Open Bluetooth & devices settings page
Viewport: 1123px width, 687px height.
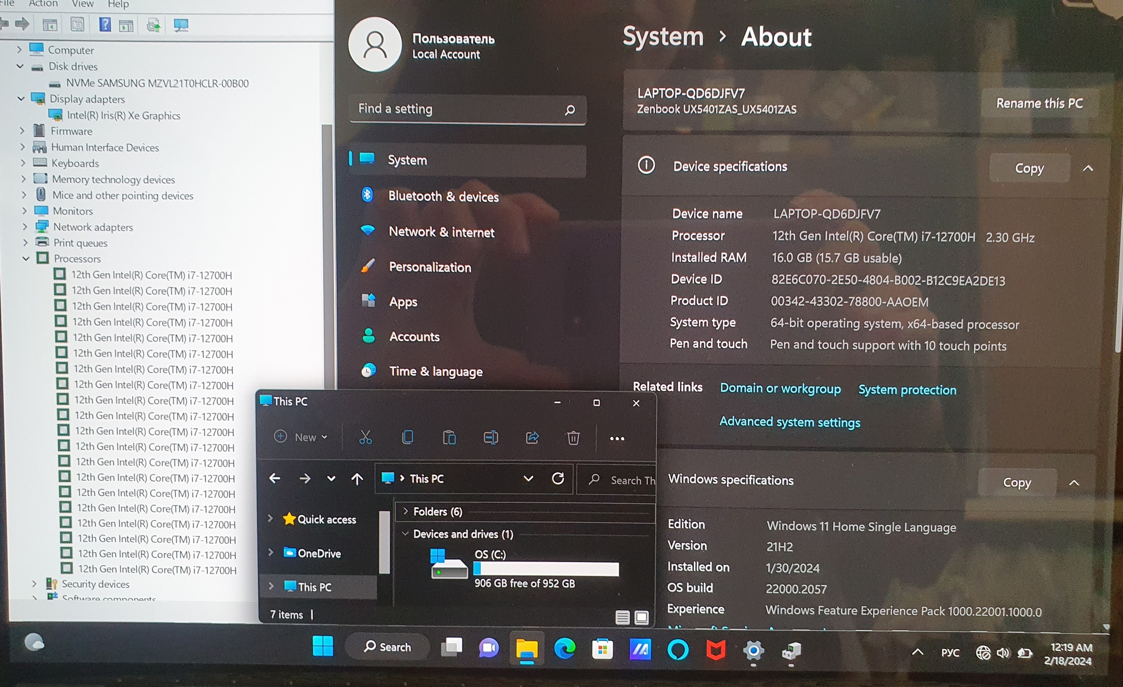(x=443, y=196)
